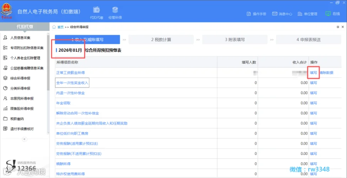Open 人员信息采集 in the sidebar

point(20,38)
